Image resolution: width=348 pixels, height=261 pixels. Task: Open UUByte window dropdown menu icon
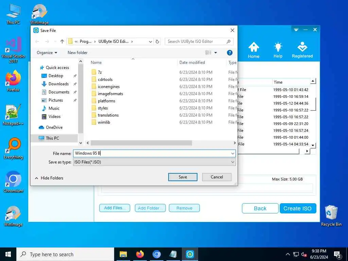pos(296,30)
